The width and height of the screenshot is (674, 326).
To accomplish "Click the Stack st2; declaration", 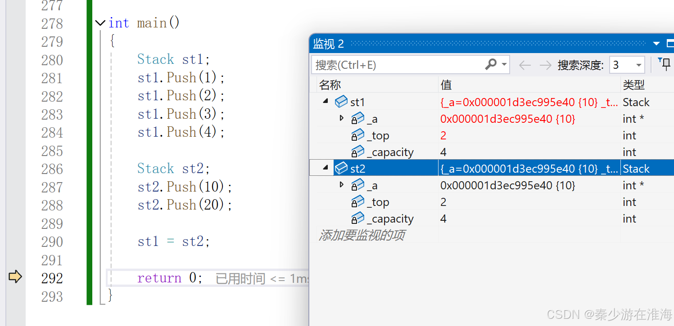I will (x=174, y=169).
